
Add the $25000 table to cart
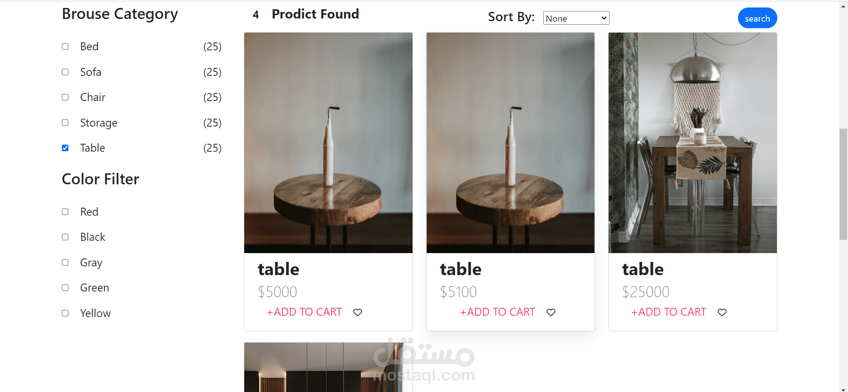[x=669, y=312]
